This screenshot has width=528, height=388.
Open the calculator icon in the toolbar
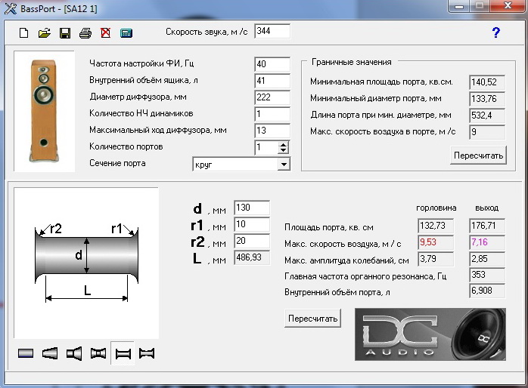point(126,33)
